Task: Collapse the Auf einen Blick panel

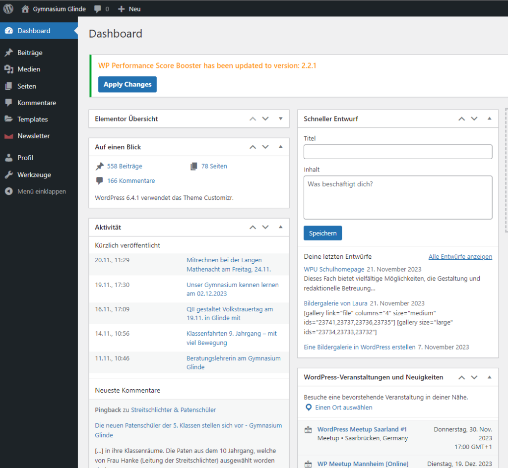Action: (280, 147)
